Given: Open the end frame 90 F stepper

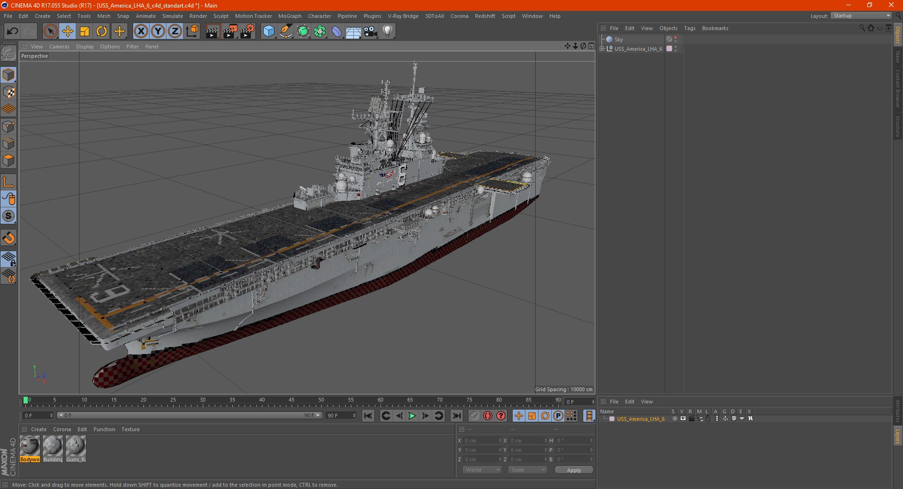Looking at the screenshot, I should (x=354, y=416).
